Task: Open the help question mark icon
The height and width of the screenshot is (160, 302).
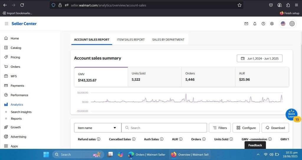Action: click(263, 24)
